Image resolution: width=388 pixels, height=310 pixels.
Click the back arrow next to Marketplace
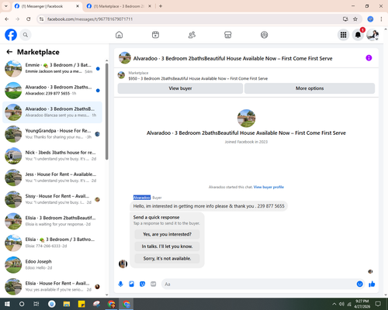point(9,52)
